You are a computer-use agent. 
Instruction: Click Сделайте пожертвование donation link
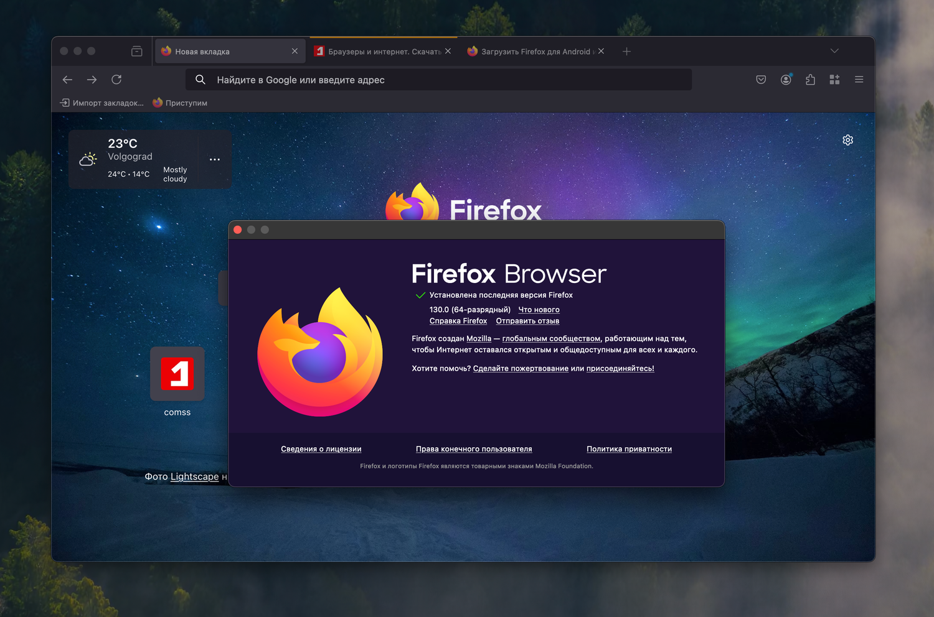point(521,369)
